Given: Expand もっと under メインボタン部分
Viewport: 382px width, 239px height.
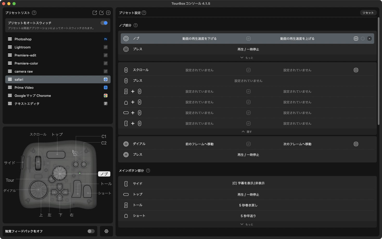Looking at the screenshot, I should coord(247,224).
